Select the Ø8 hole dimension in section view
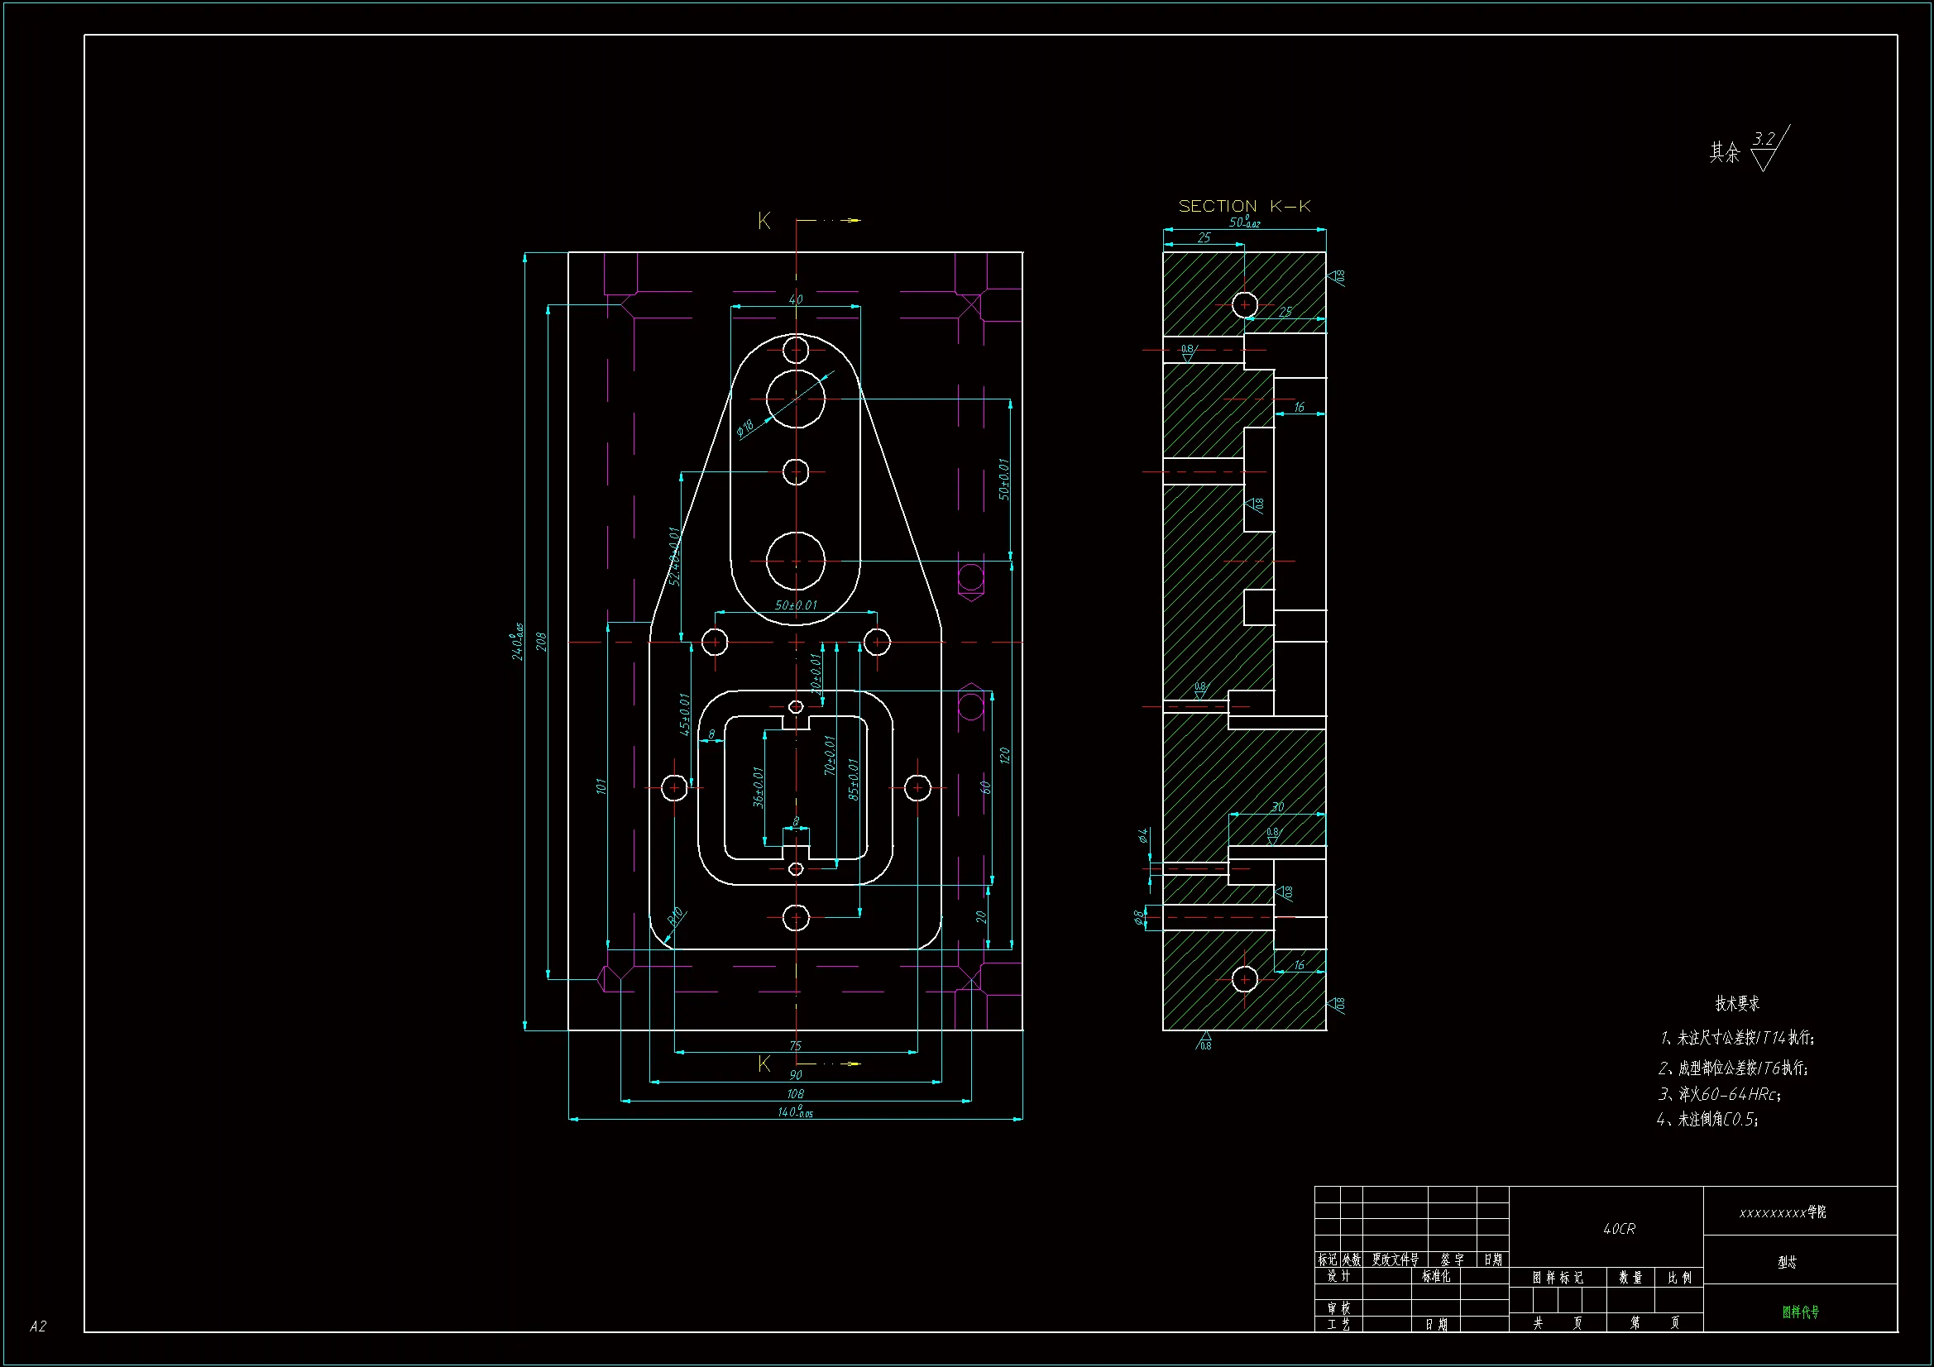 1139,917
